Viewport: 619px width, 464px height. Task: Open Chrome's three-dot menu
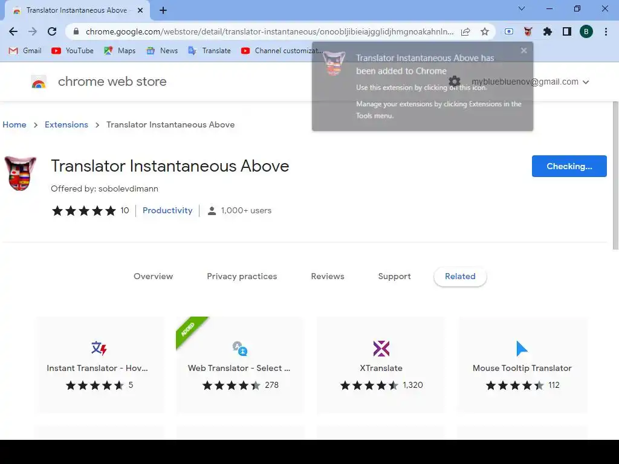coord(606,31)
